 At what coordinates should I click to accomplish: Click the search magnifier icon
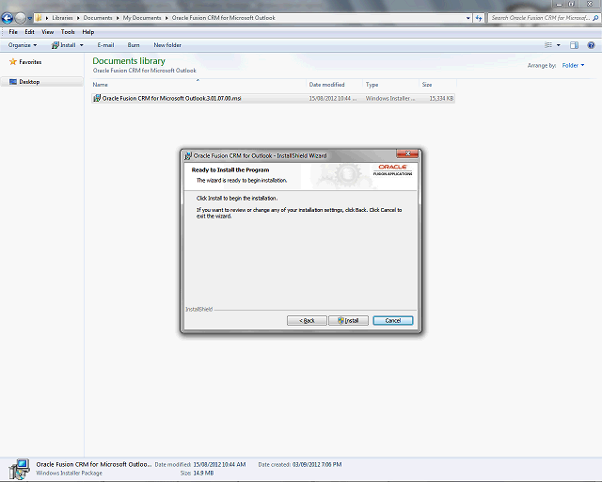point(595,18)
